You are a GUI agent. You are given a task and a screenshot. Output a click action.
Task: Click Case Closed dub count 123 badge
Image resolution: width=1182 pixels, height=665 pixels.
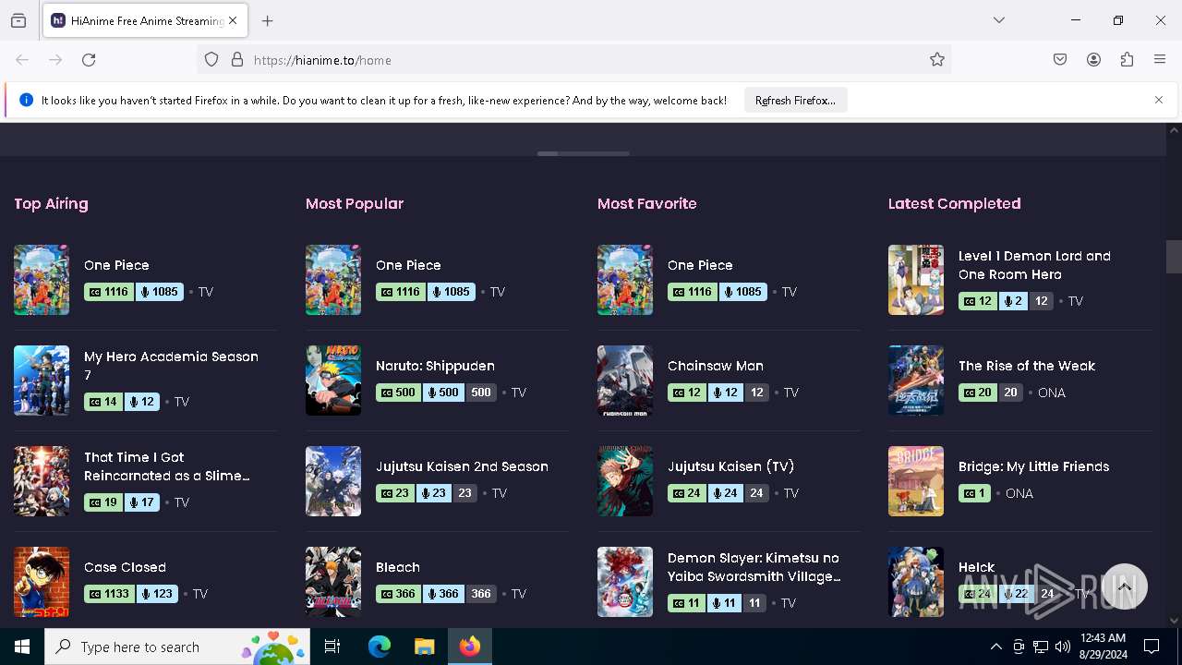157,594
